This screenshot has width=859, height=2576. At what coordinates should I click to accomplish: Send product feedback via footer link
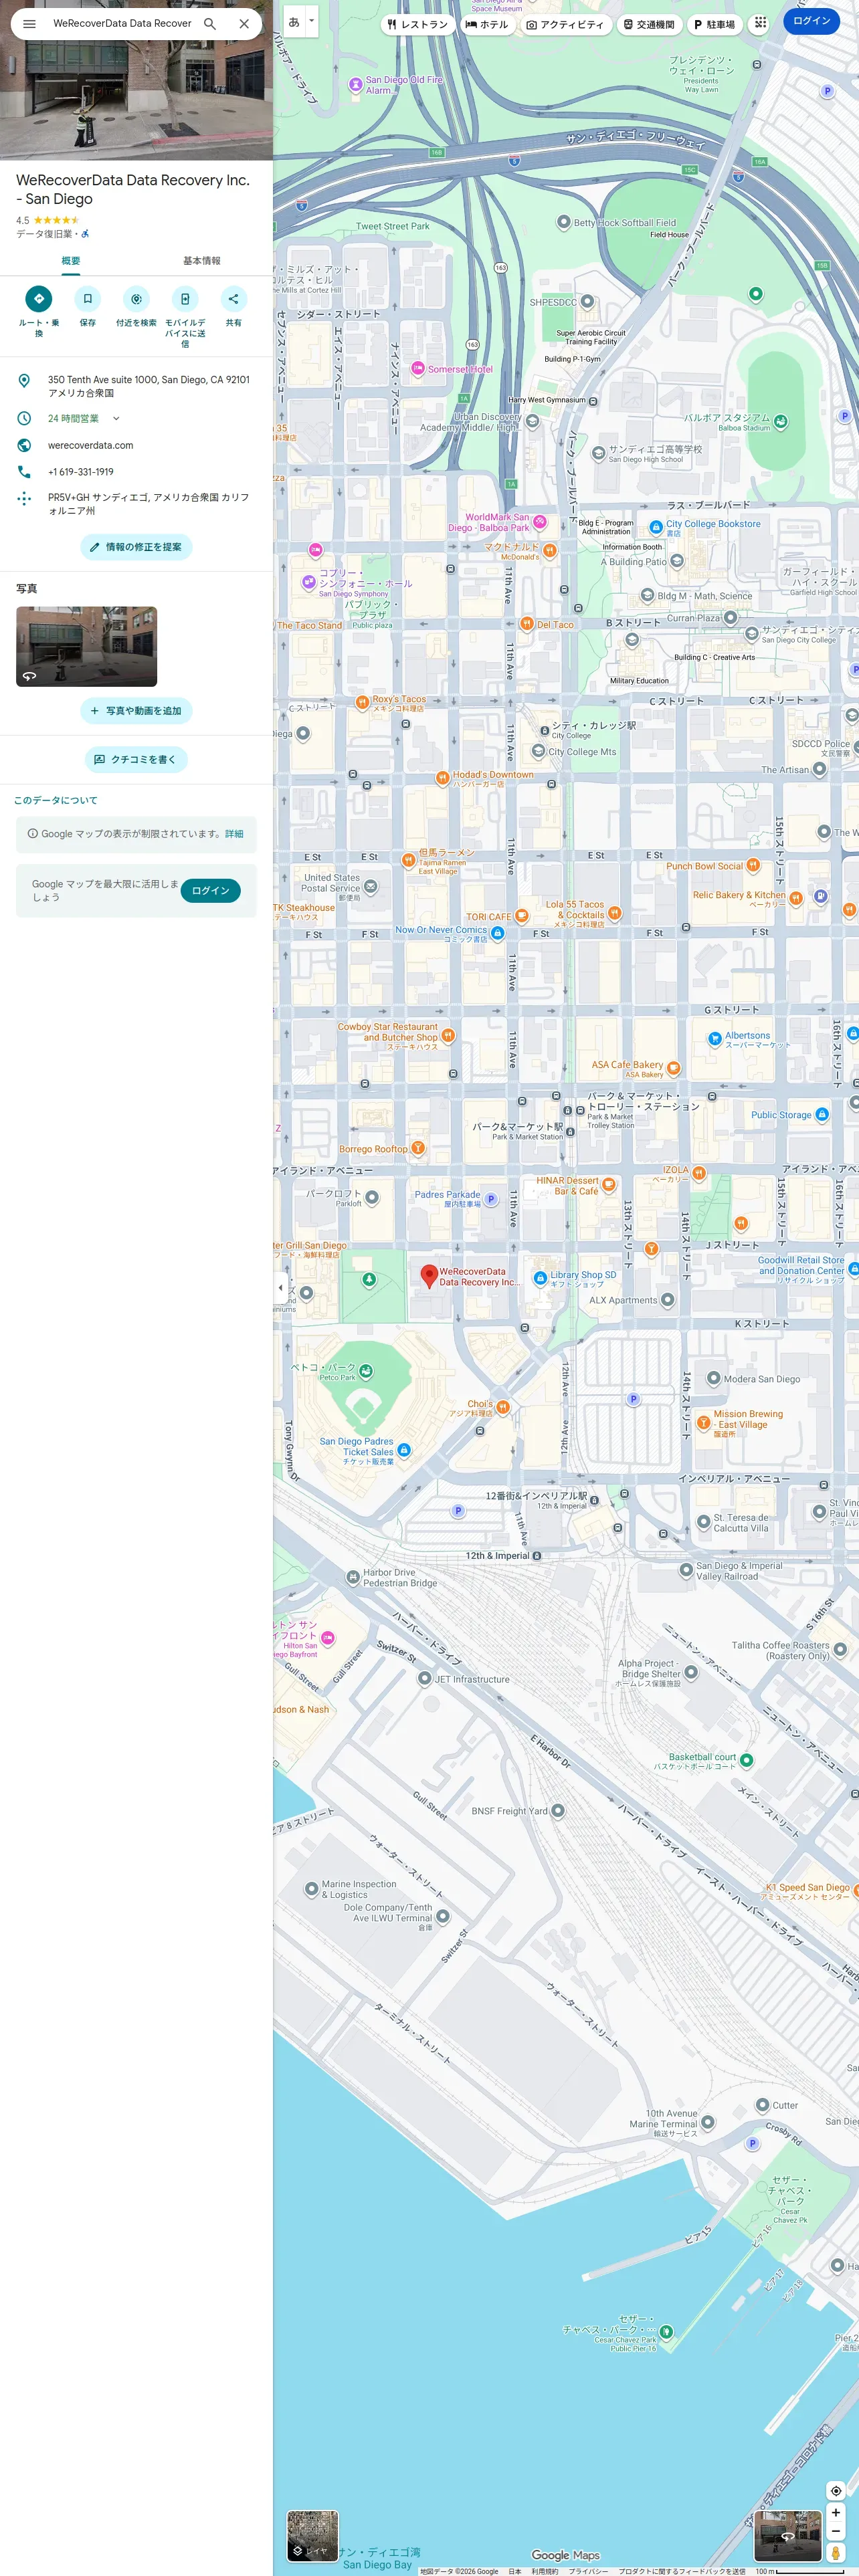tap(682, 2570)
